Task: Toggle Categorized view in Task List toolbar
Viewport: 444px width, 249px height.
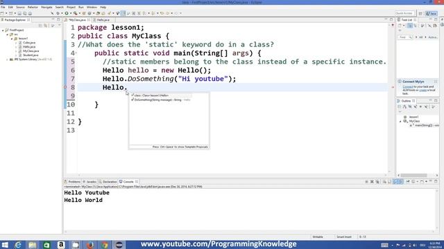Action: coord(410,26)
